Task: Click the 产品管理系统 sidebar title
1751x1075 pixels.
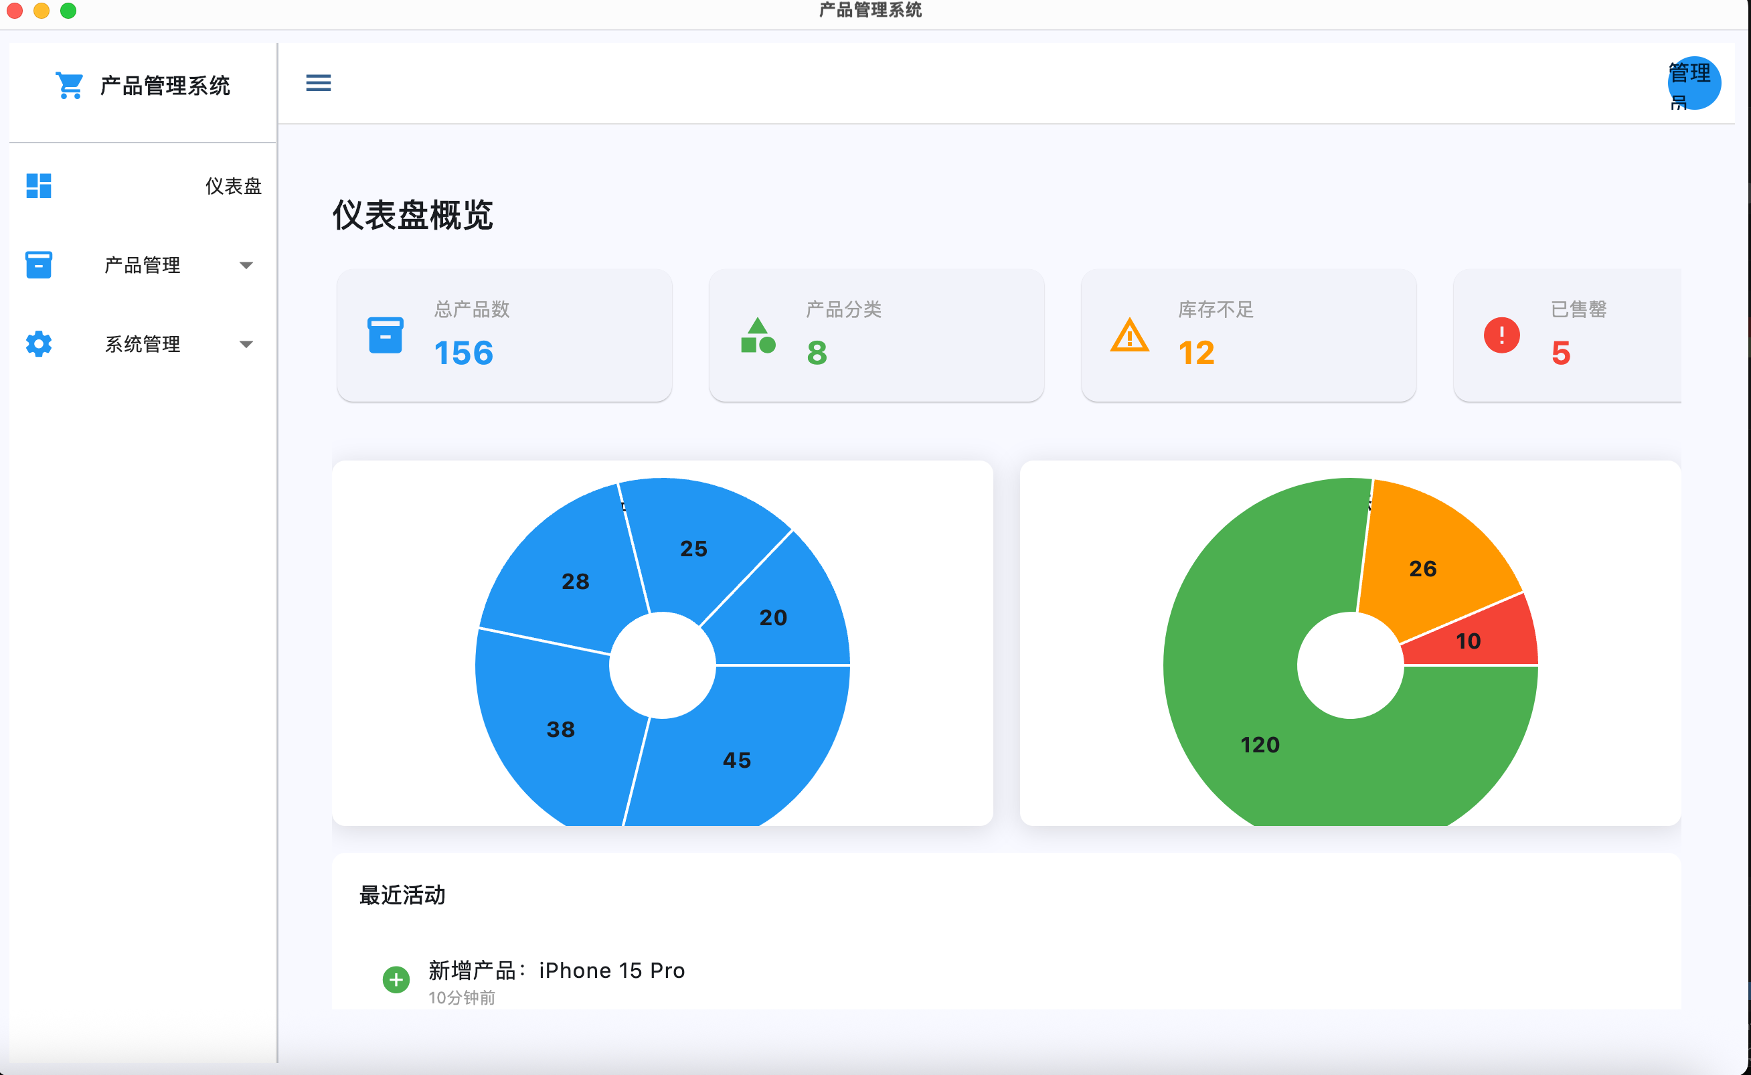Action: coord(165,86)
